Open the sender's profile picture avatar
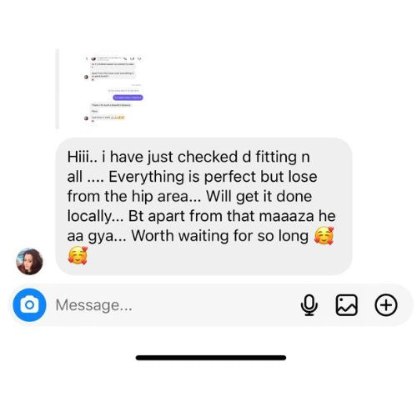Viewport: 417px width, 417px height. tap(29, 261)
